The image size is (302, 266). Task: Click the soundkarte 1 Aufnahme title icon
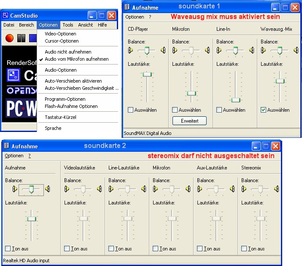point(127,7)
